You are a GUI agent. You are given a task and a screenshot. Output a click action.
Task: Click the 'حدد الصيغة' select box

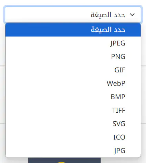[73, 14]
